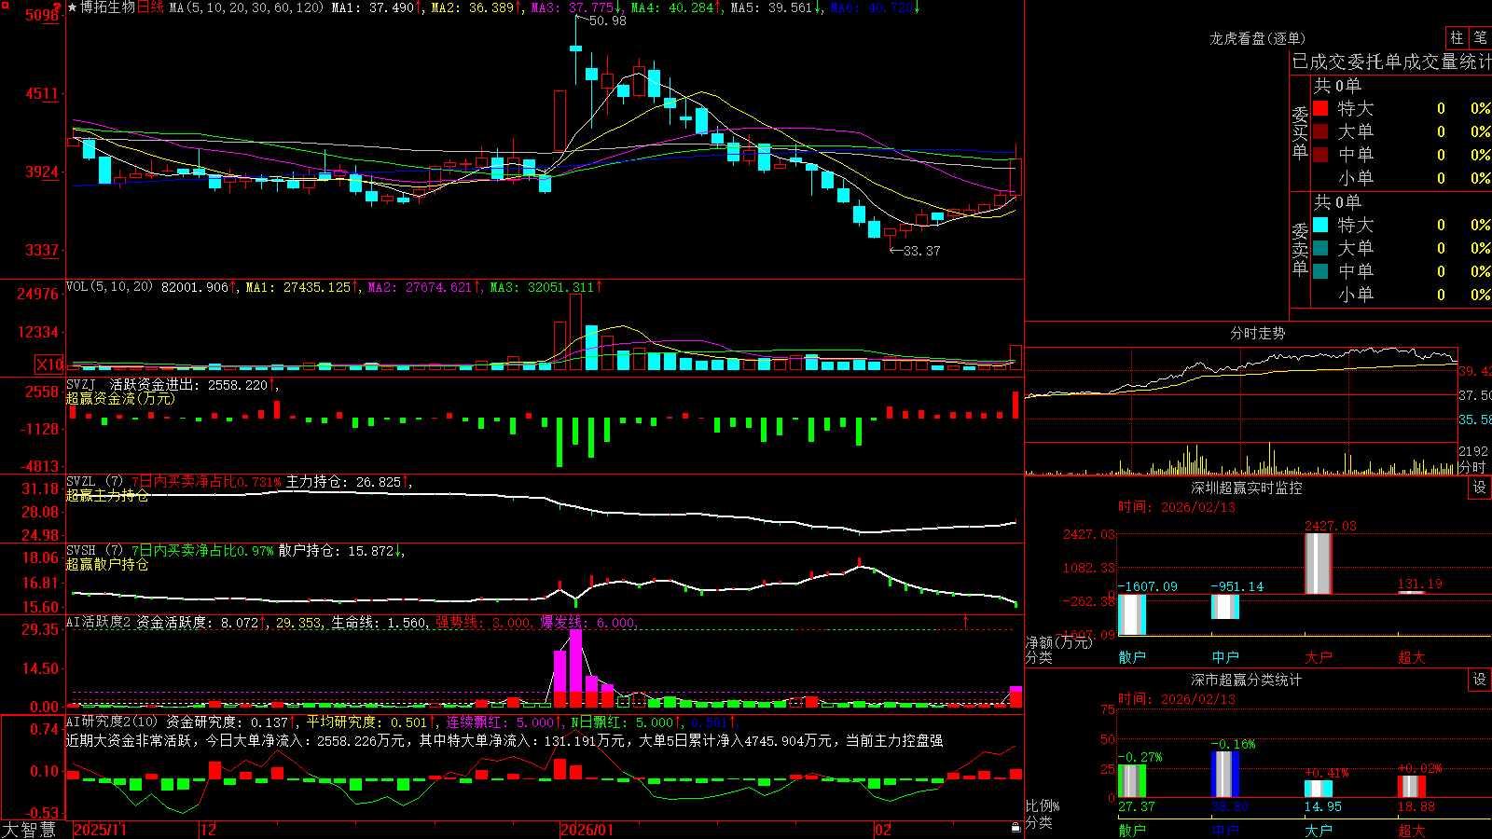Click the 深圳超赢实时监控 title
The height and width of the screenshot is (839, 1492).
point(1246,488)
